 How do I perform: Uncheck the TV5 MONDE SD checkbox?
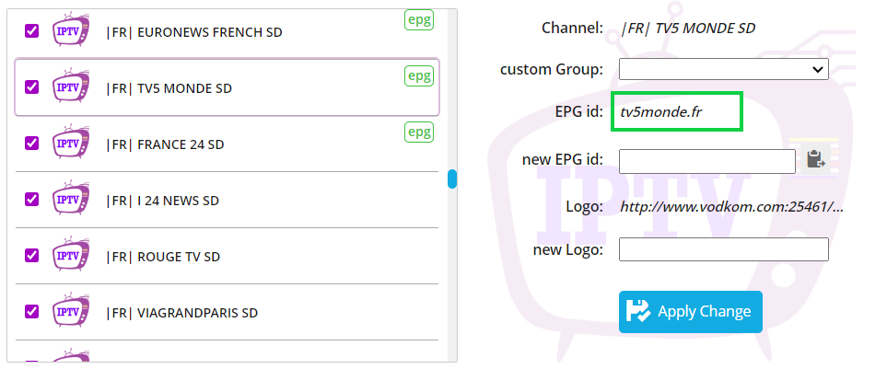pyautogui.click(x=31, y=86)
